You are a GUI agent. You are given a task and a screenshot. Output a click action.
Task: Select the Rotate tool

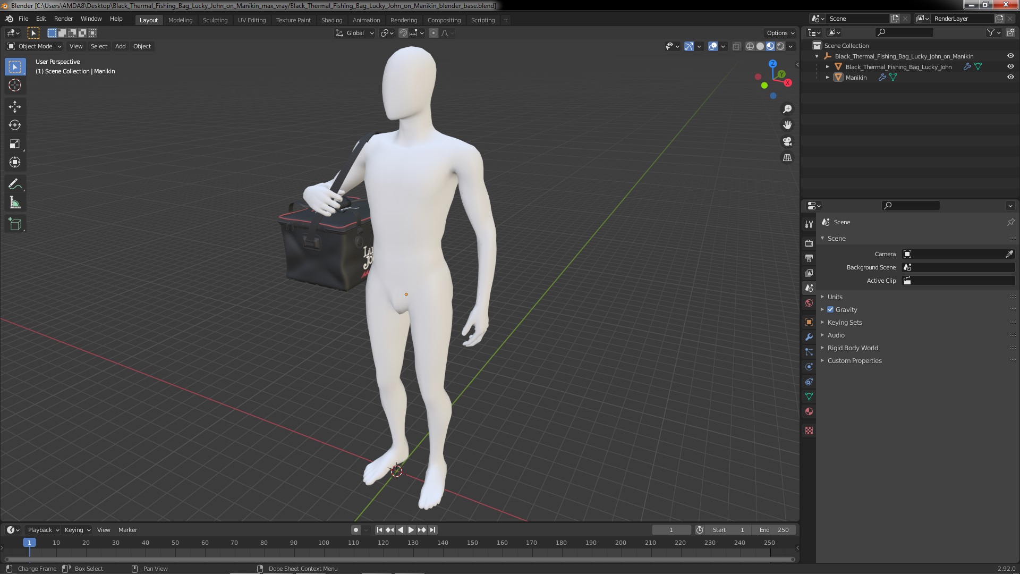tap(15, 125)
